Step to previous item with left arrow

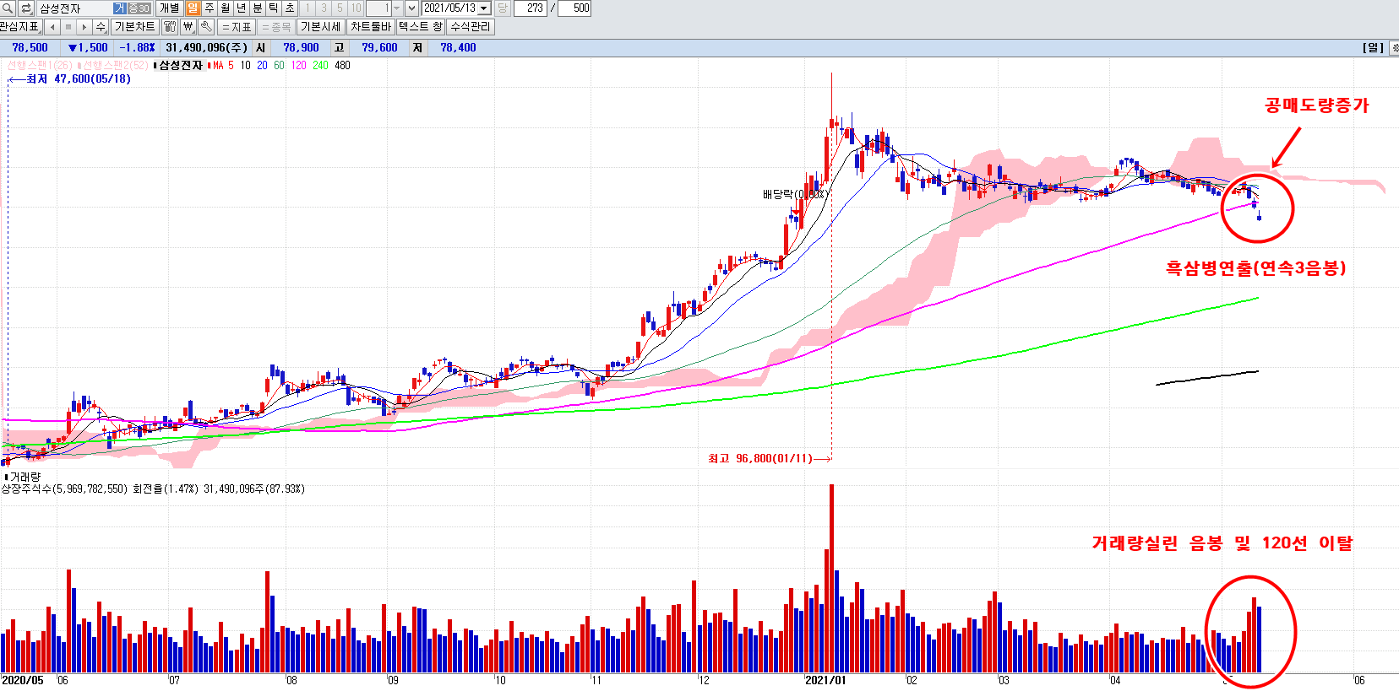tap(52, 27)
